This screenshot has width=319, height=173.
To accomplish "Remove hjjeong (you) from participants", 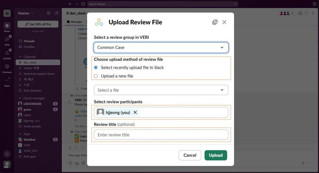I will coord(135,112).
